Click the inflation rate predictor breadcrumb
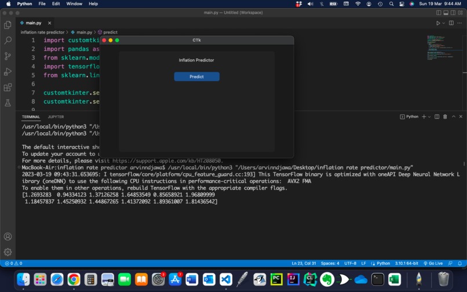 point(43,32)
